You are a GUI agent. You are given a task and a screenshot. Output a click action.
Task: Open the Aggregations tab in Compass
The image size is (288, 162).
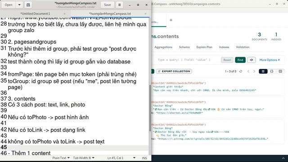pyautogui.click(x=163, y=47)
